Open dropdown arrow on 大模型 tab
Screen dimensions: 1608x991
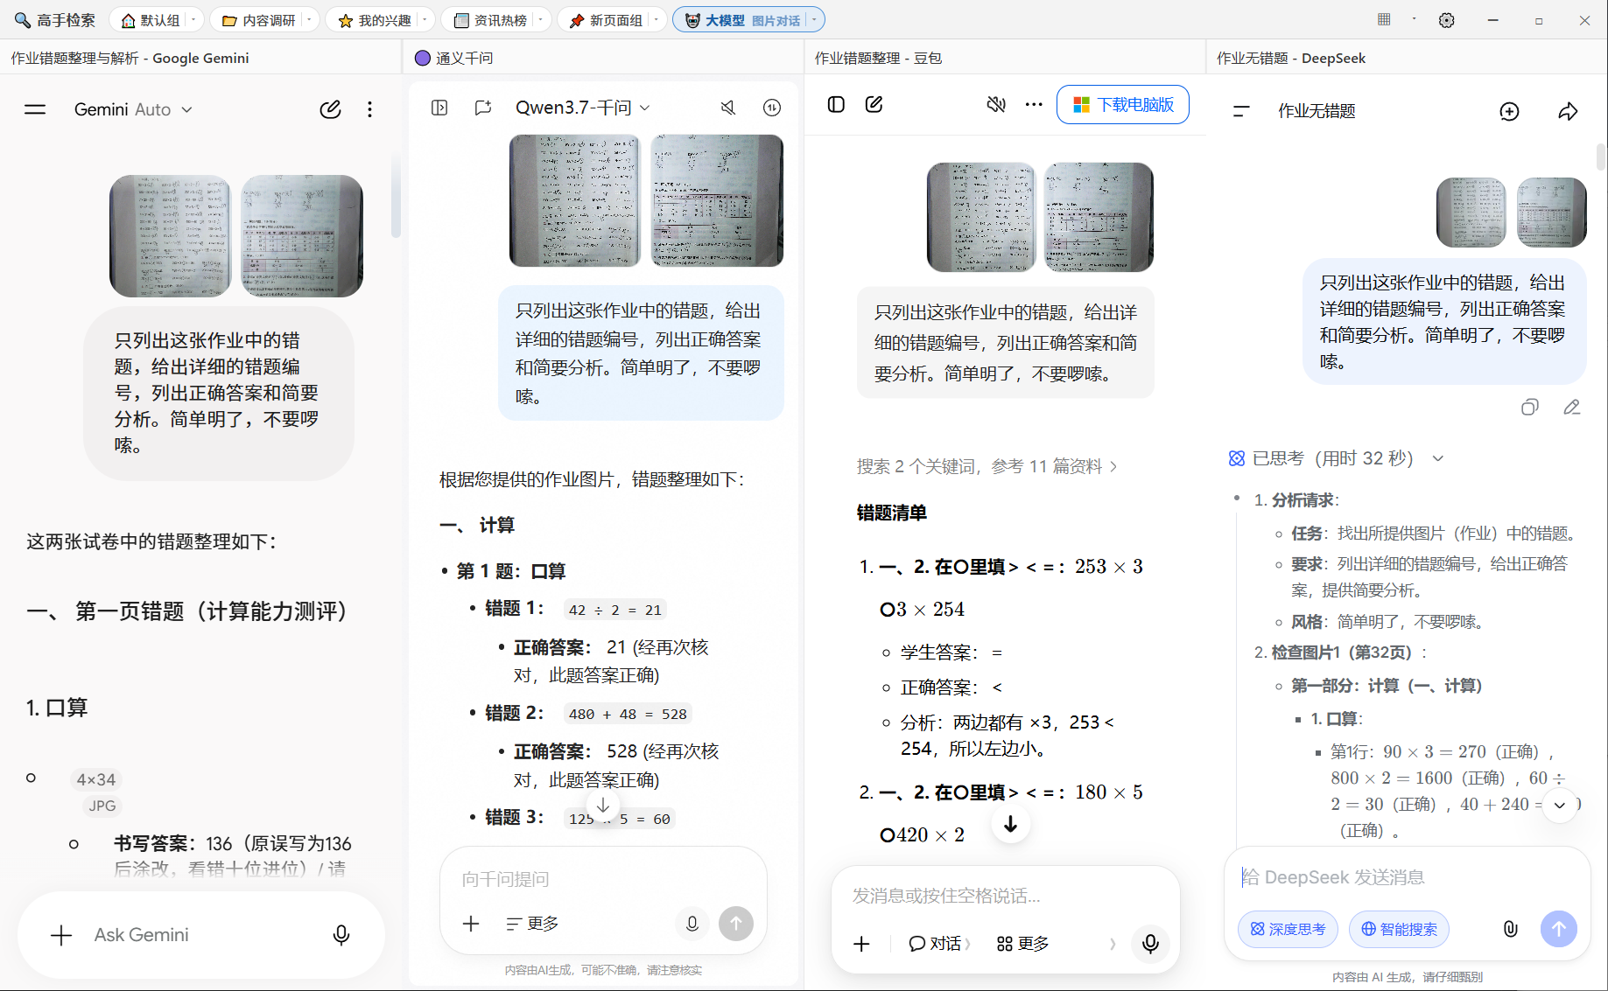click(x=814, y=20)
